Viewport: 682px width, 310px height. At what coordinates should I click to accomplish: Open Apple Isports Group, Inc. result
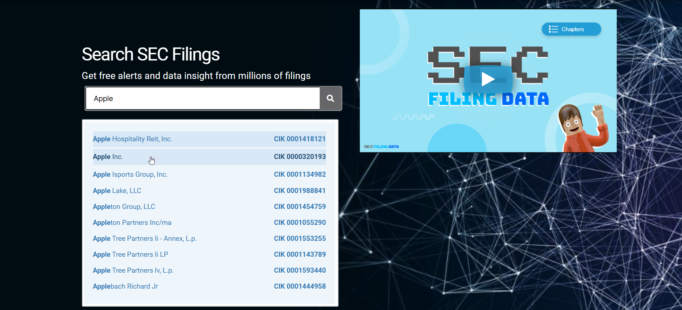130,175
